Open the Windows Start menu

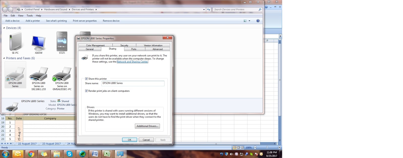pos(6,154)
